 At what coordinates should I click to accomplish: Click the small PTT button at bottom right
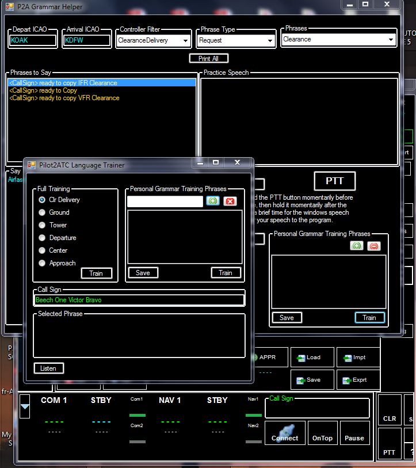tap(390, 443)
